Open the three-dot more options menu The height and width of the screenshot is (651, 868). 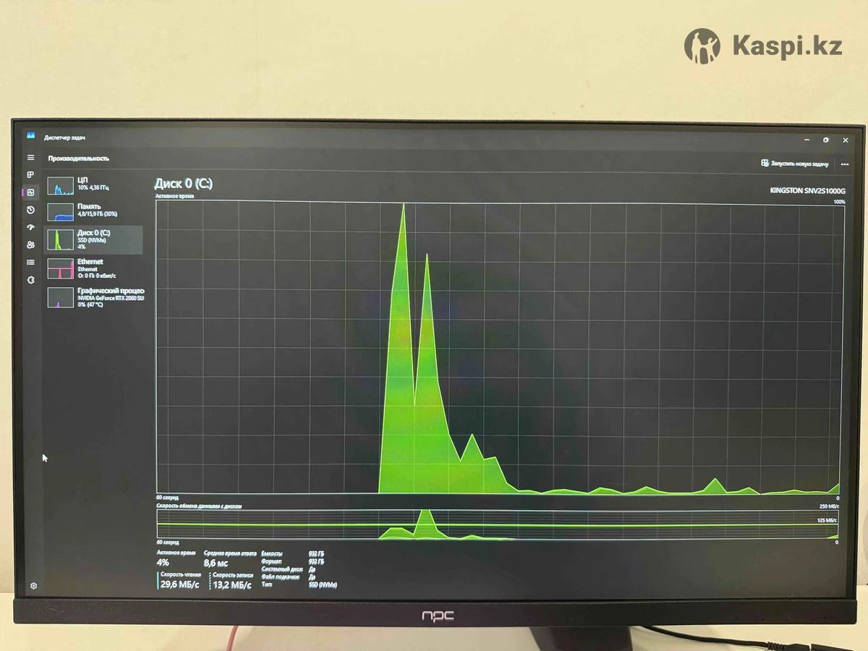click(844, 164)
